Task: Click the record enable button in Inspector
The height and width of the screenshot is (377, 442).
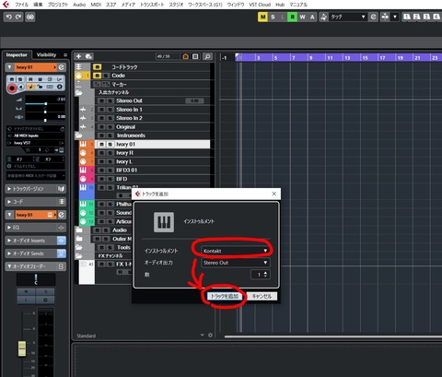Action: click(x=12, y=88)
